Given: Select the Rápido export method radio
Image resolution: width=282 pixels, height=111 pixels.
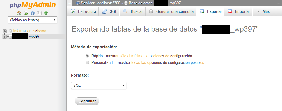Looking at the screenshot, I should click(x=87, y=56).
